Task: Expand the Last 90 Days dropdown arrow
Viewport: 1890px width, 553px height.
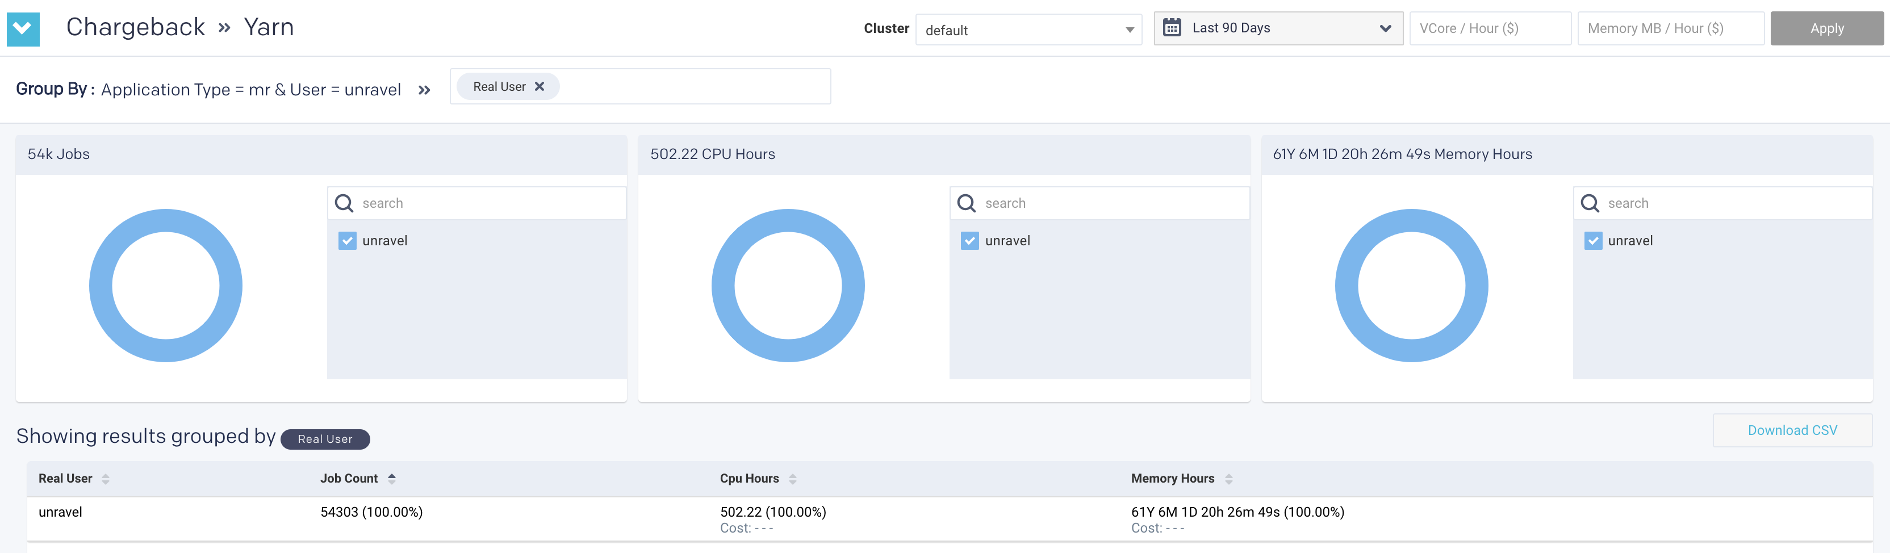Action: pyautogui.click(x=1385, y=28)
